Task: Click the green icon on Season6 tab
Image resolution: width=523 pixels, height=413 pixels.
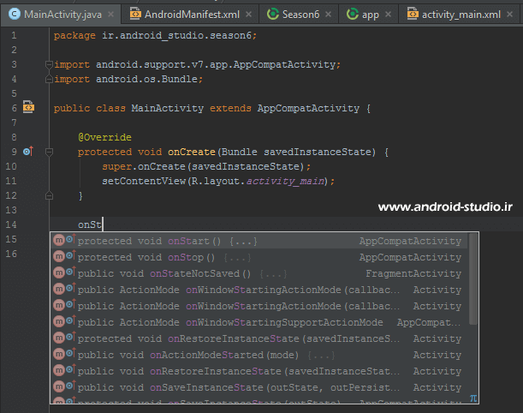Action: coord(272,15)
